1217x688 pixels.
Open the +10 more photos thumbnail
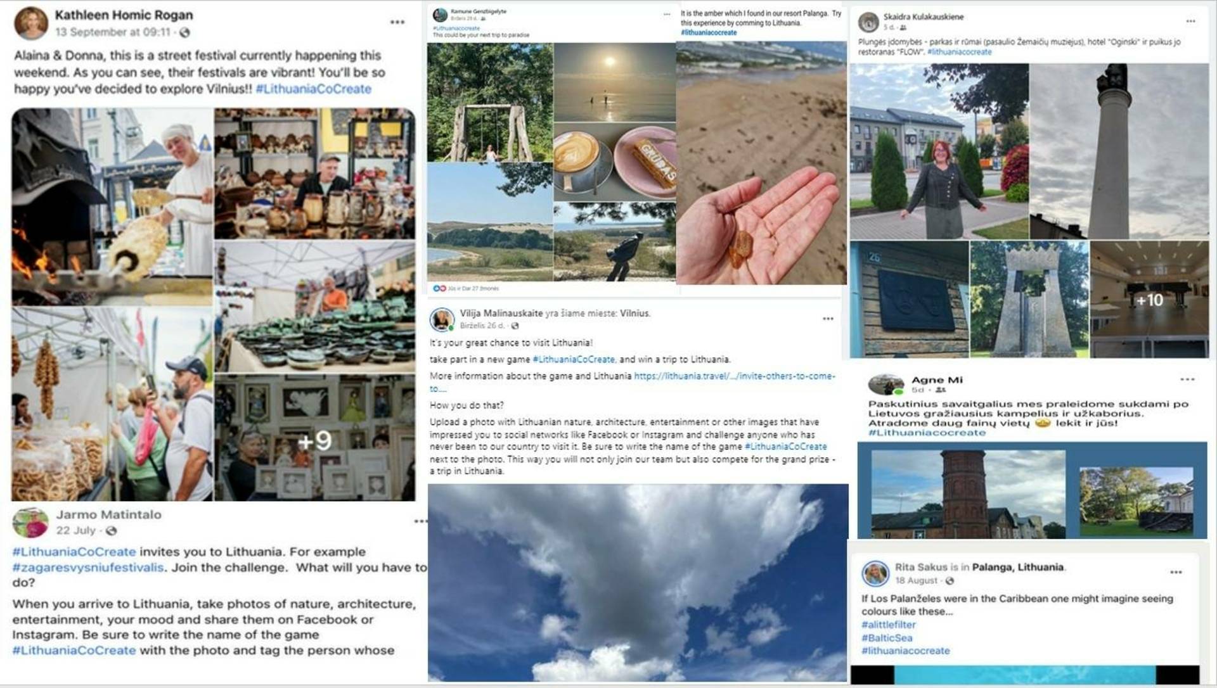click(1149, 299)
